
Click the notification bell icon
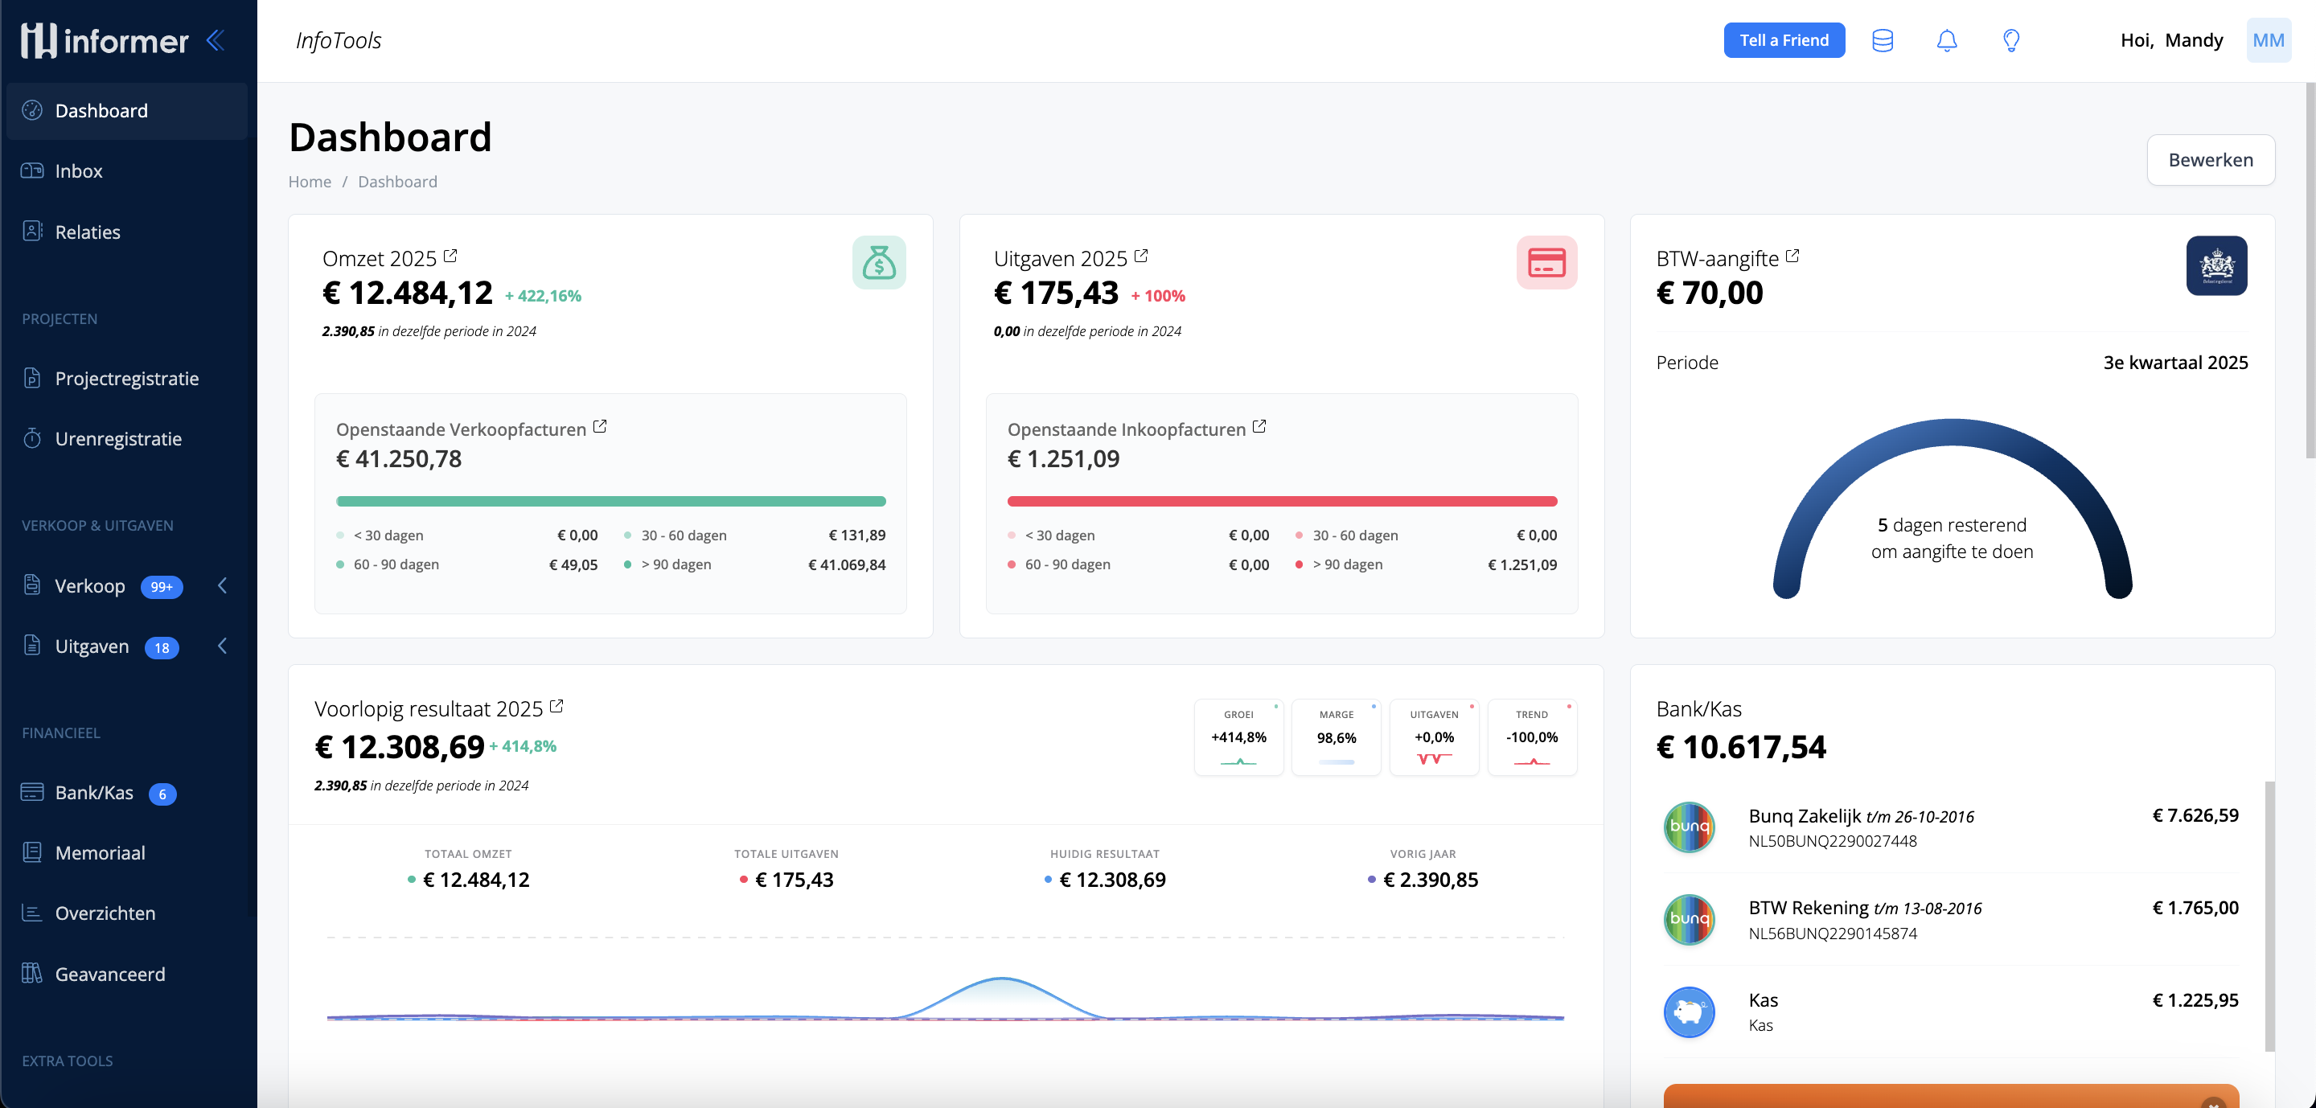[x=1946, y=40]
